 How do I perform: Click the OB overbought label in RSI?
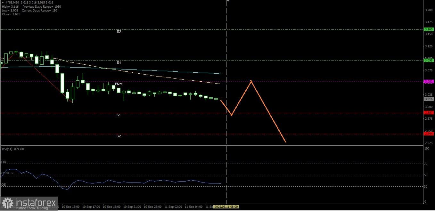(4, 162)
